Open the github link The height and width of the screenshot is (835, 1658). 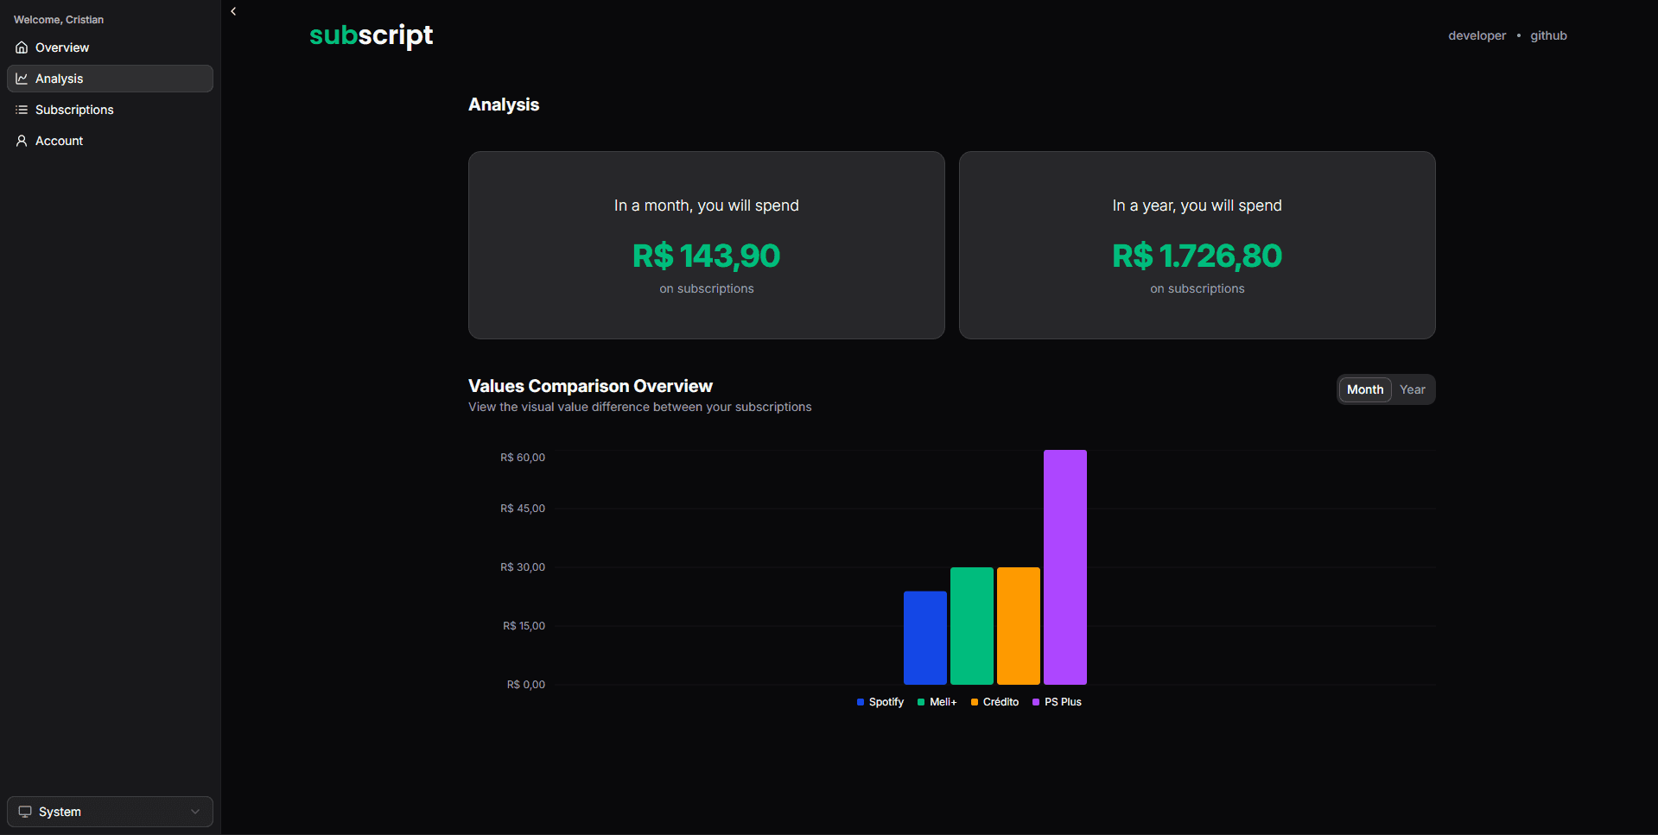[x=1548, y=35]
